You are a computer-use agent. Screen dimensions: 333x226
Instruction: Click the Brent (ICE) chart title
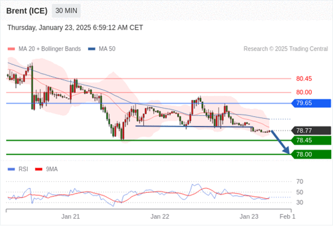[x=26, y=11]
